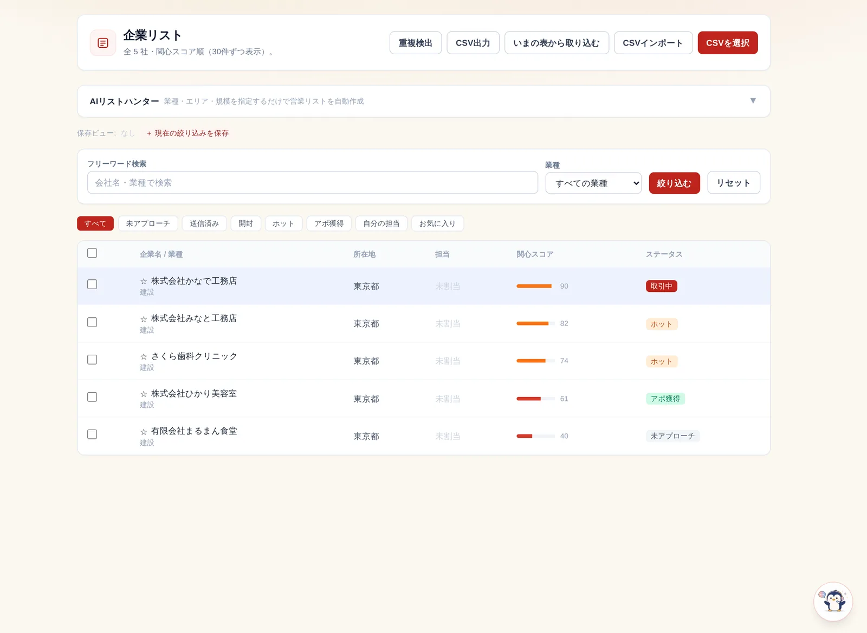Click the リセット button

pos(734,183)
